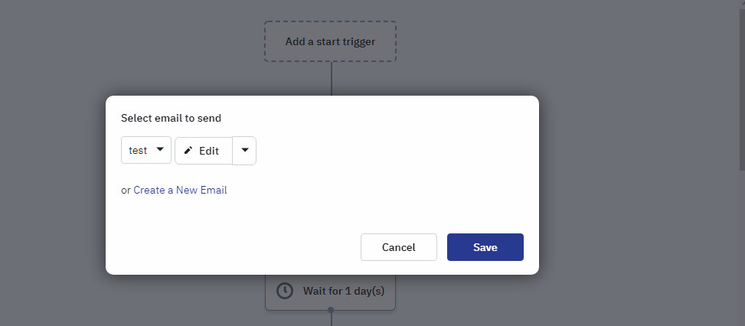The width and height of the screenshot is (745, 326).
Task: Click the "or" text before Create link
Action: pos(126,191)
